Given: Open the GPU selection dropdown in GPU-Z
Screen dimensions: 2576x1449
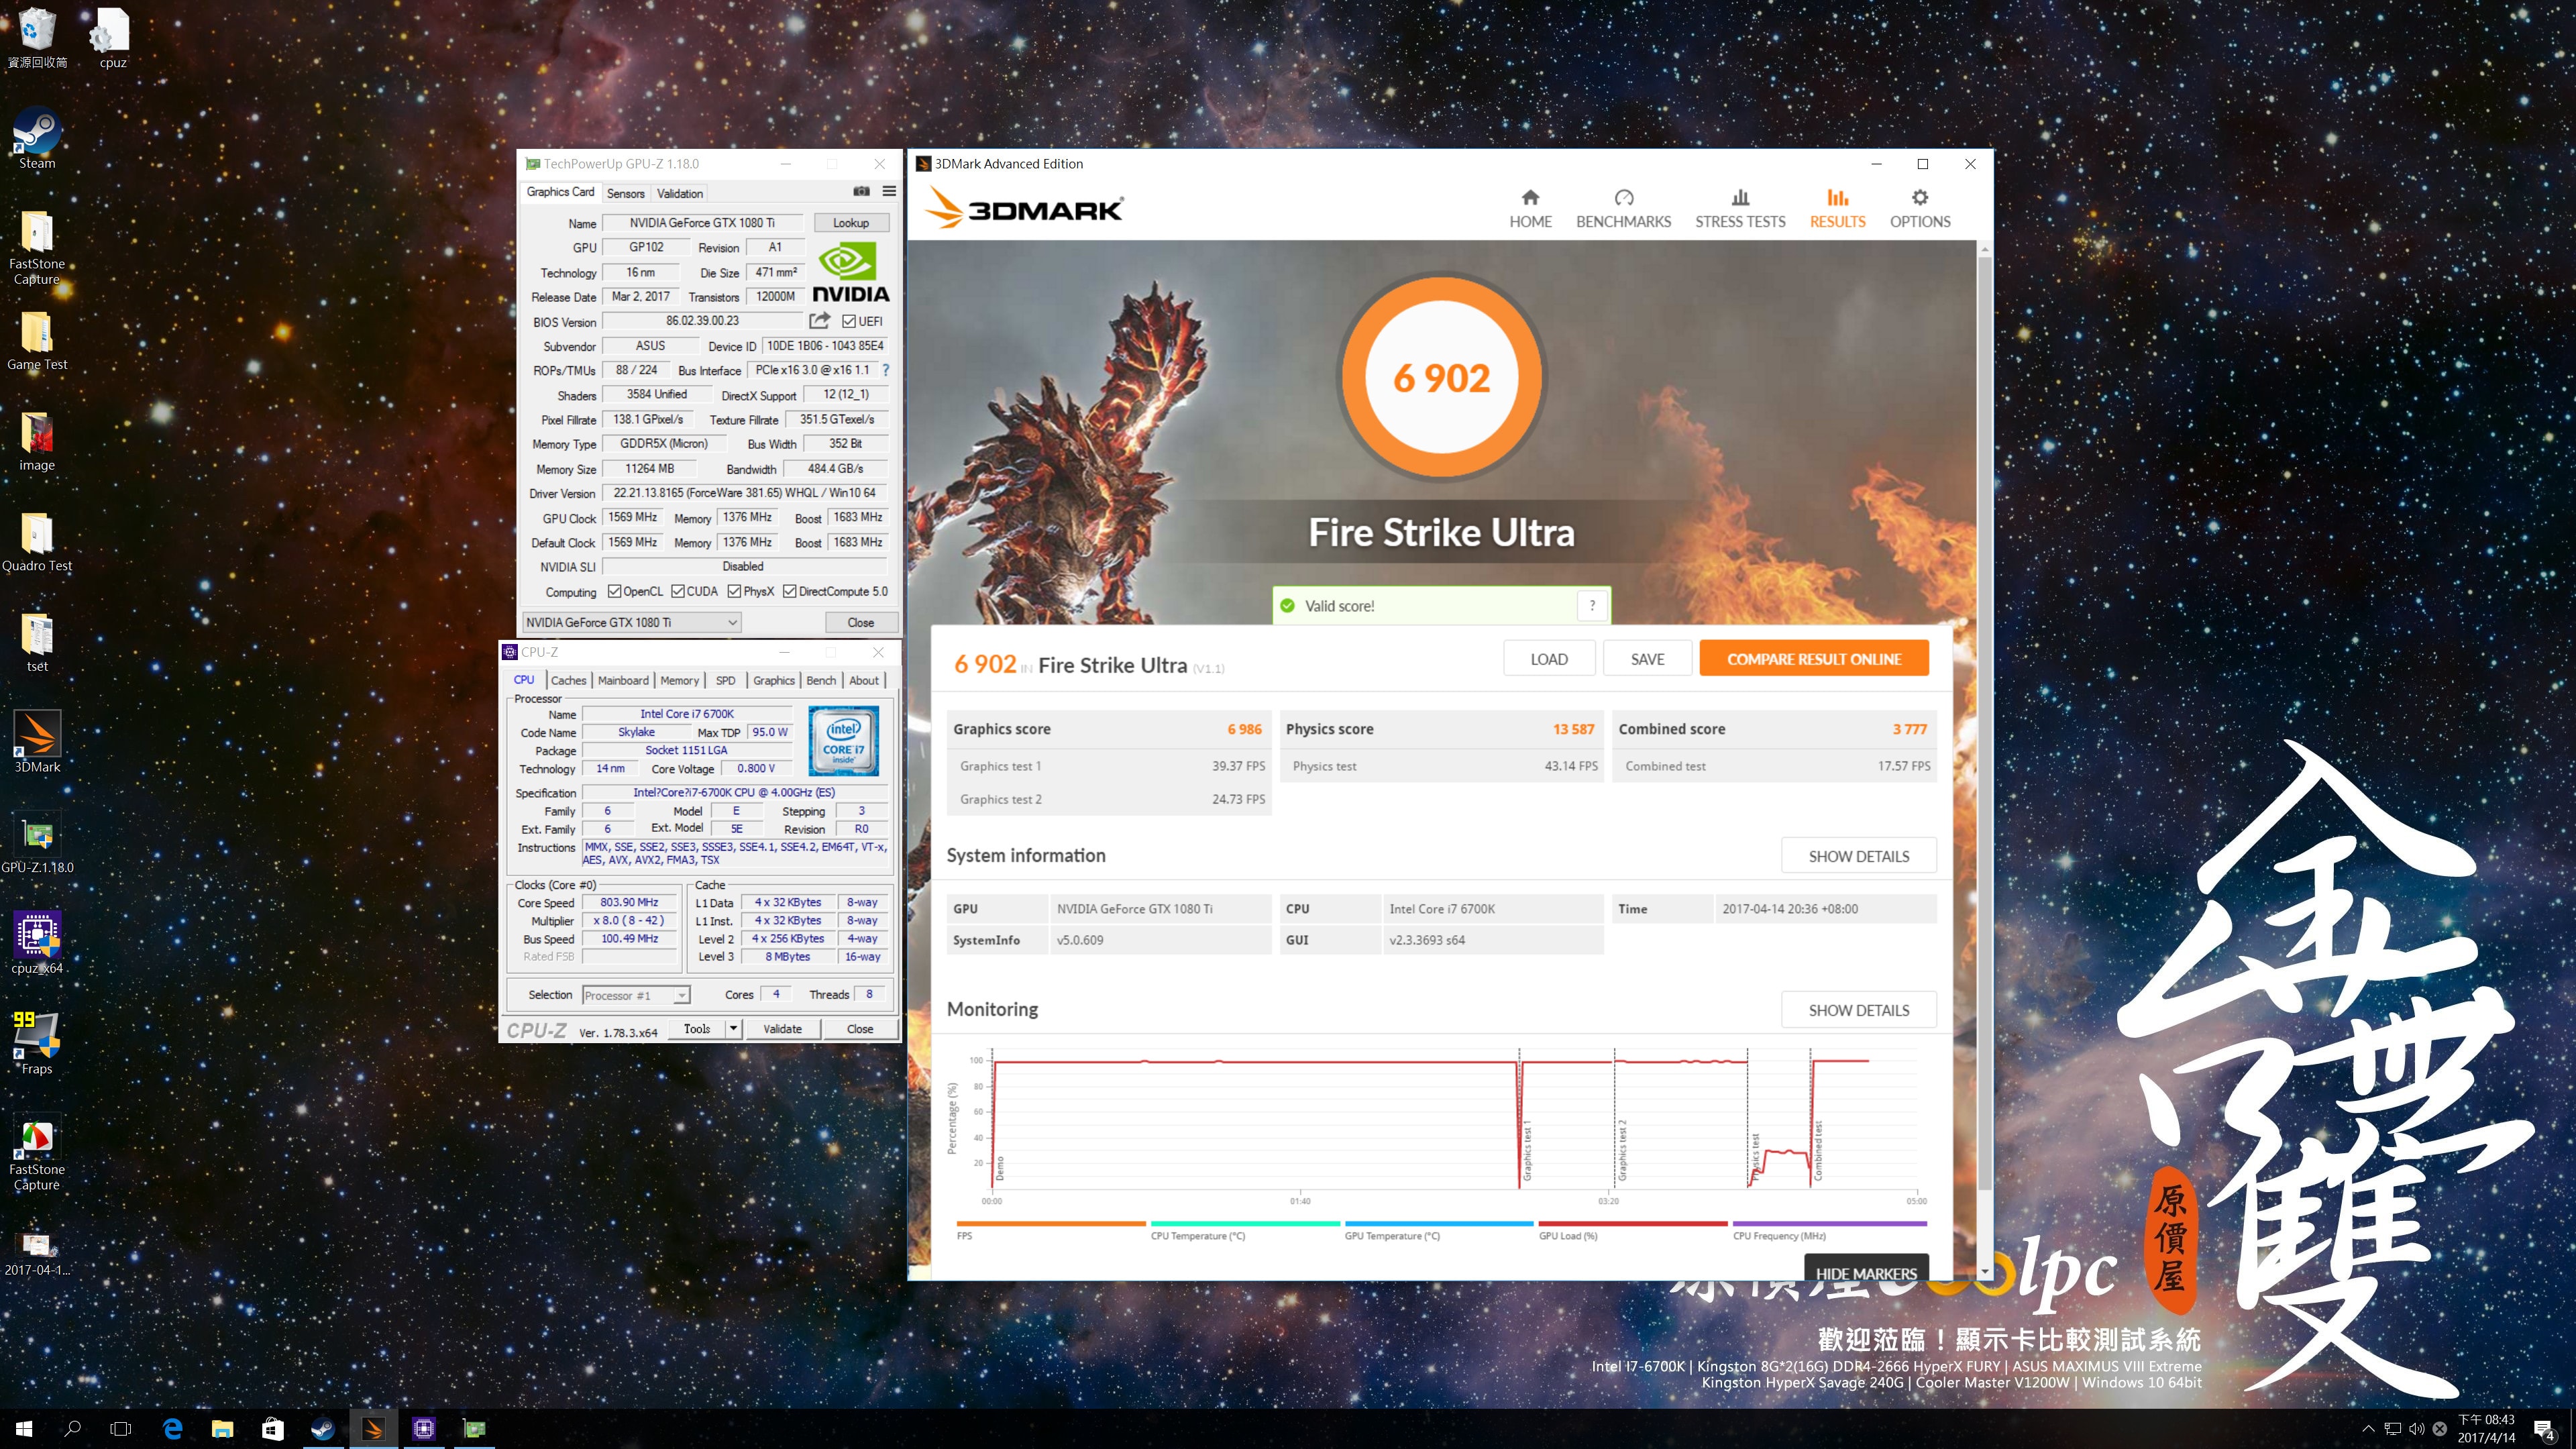Looking at the screenshot, I should (x=632, y=622).
